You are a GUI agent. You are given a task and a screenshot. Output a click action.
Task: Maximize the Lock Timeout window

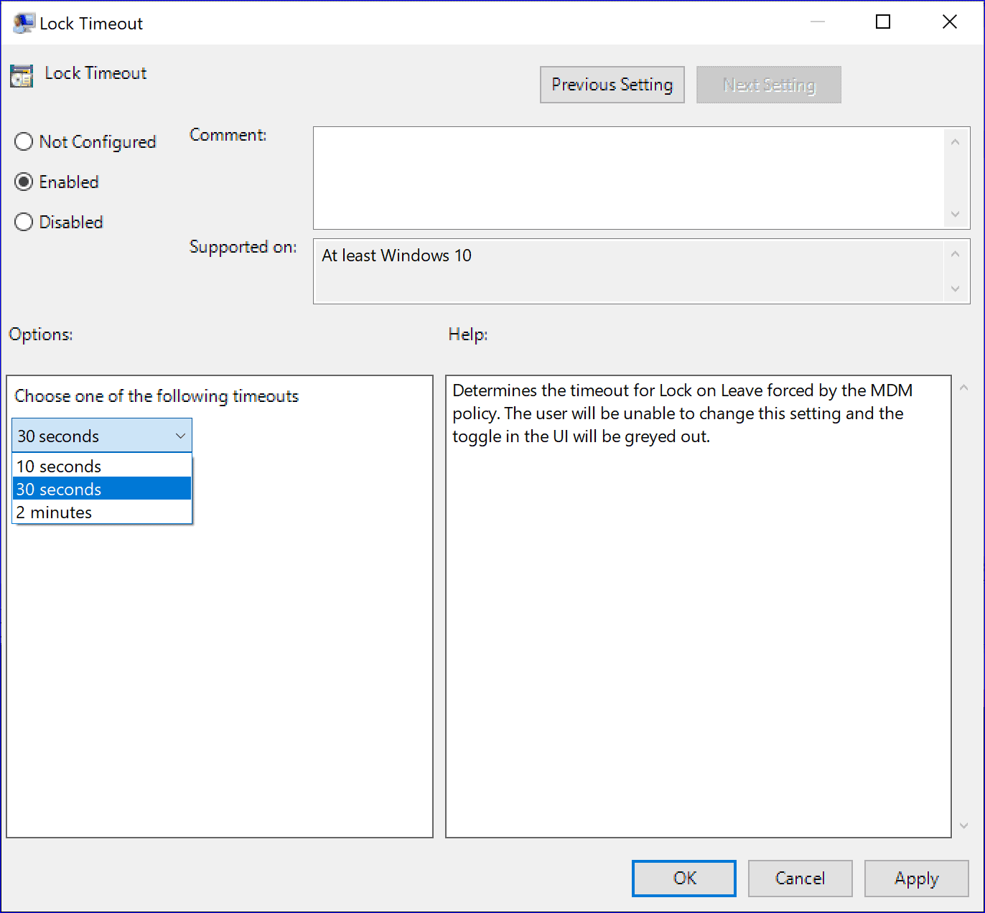pyautogui.click(x=883, y=22)
